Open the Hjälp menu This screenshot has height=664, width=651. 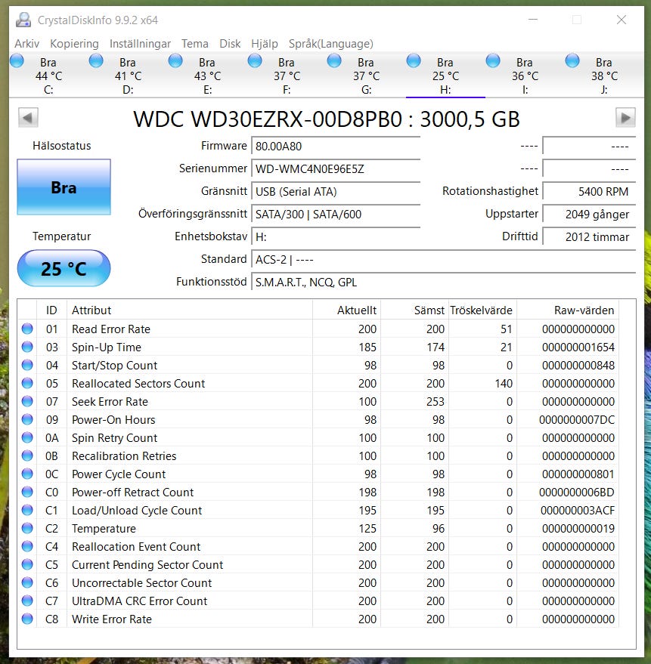(x=265, y=44)
